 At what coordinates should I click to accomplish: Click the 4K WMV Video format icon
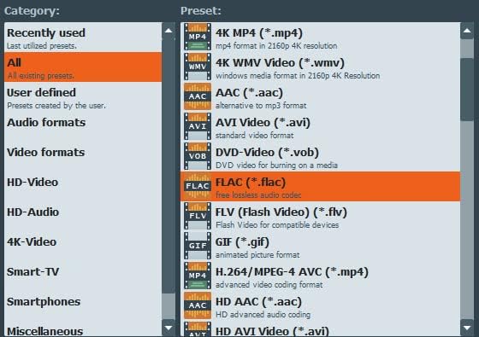[198, 67]
